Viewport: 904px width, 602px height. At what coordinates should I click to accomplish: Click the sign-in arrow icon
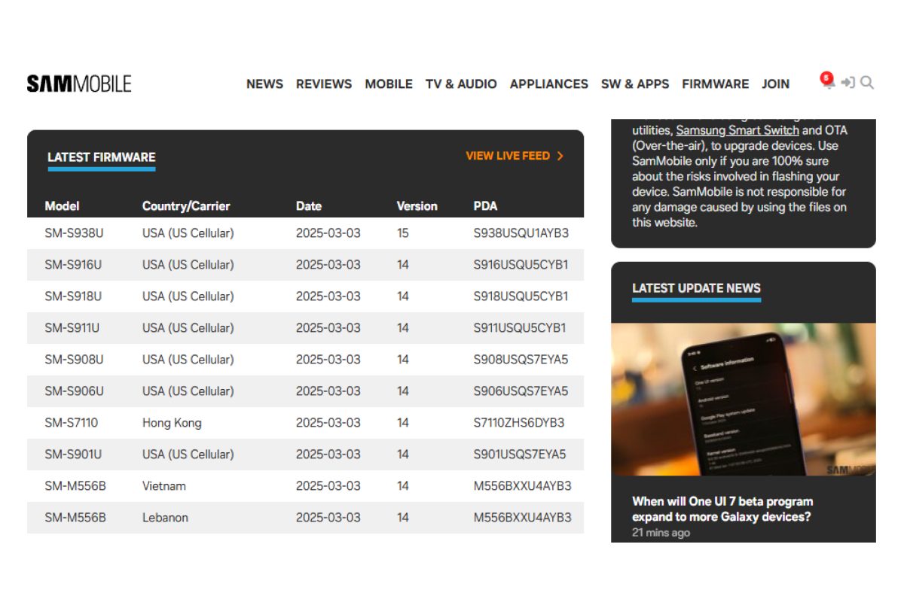tap(848, 83)
